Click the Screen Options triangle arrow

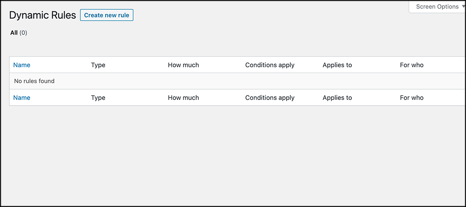coord(464,6)
